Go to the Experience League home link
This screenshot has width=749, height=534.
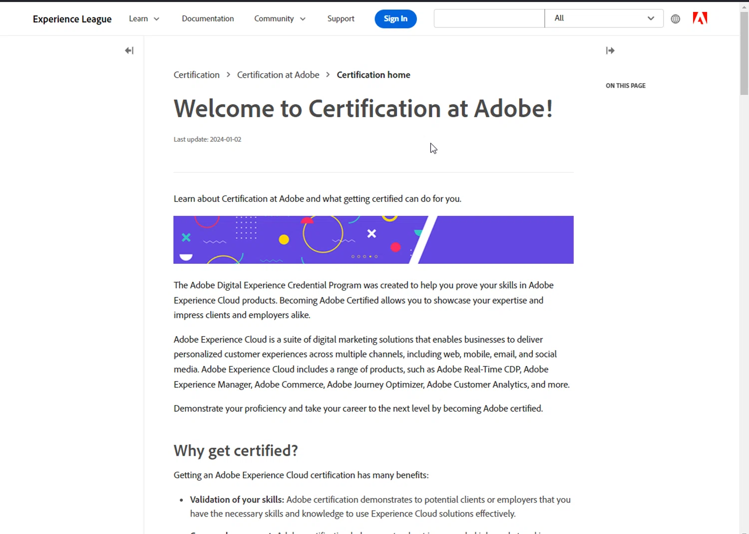coord(72,19)
